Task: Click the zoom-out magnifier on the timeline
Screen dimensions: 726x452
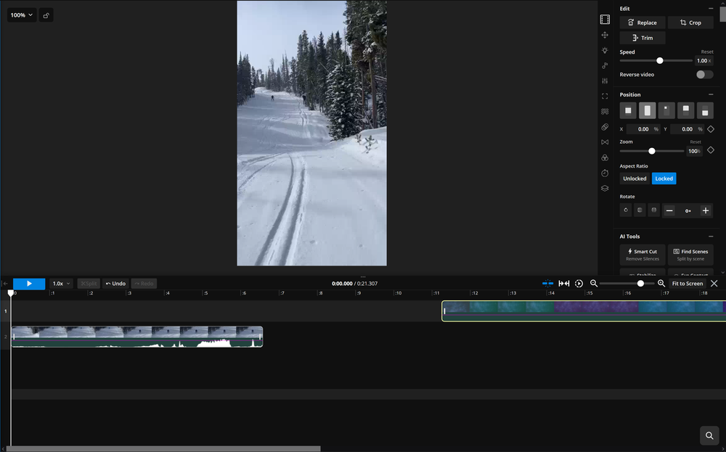Action: click(x=594, y=284)
